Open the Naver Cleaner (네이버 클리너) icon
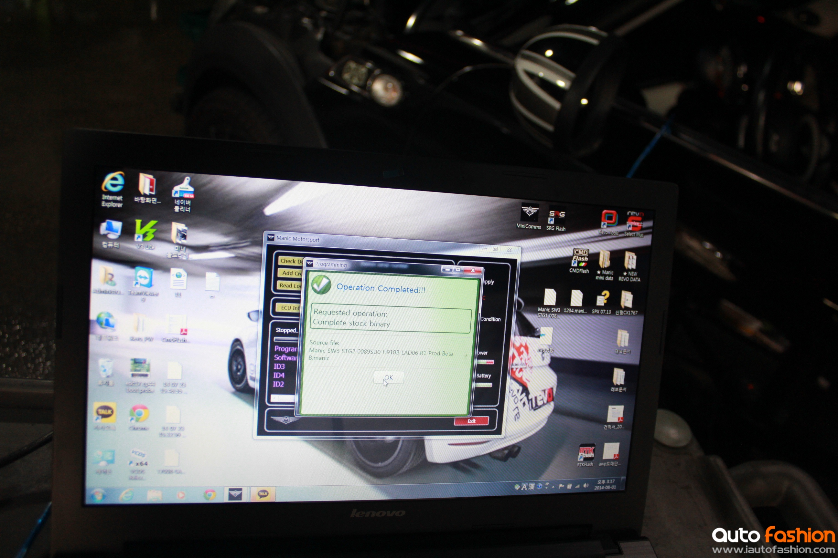Image resolution: width=838 pixels, height=558 pixels. 183,194
